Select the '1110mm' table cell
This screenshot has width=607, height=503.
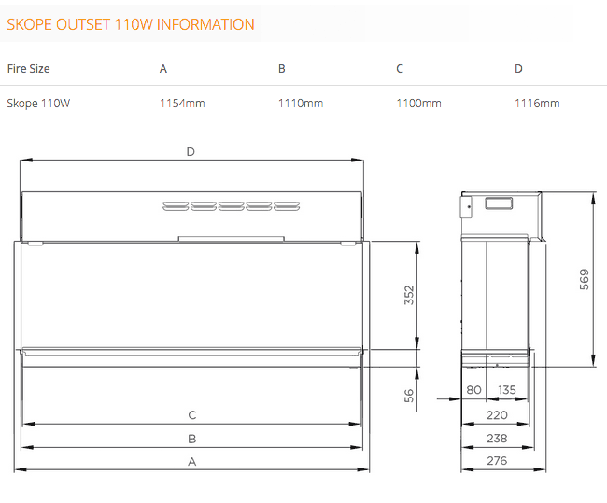pos(301,104)
